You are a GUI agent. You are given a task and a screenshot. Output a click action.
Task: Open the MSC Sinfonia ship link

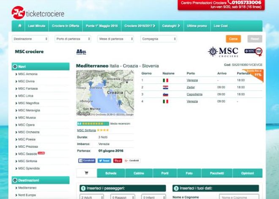[87, 130]
